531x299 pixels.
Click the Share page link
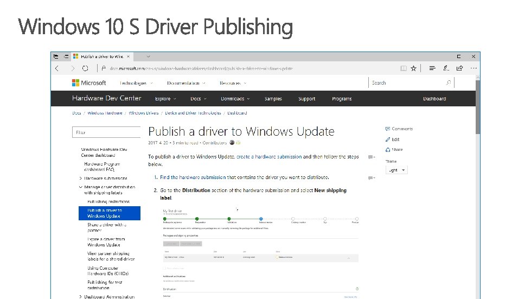(394, 150)
